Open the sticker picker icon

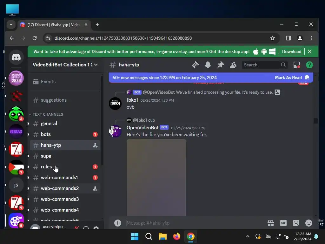296,223
